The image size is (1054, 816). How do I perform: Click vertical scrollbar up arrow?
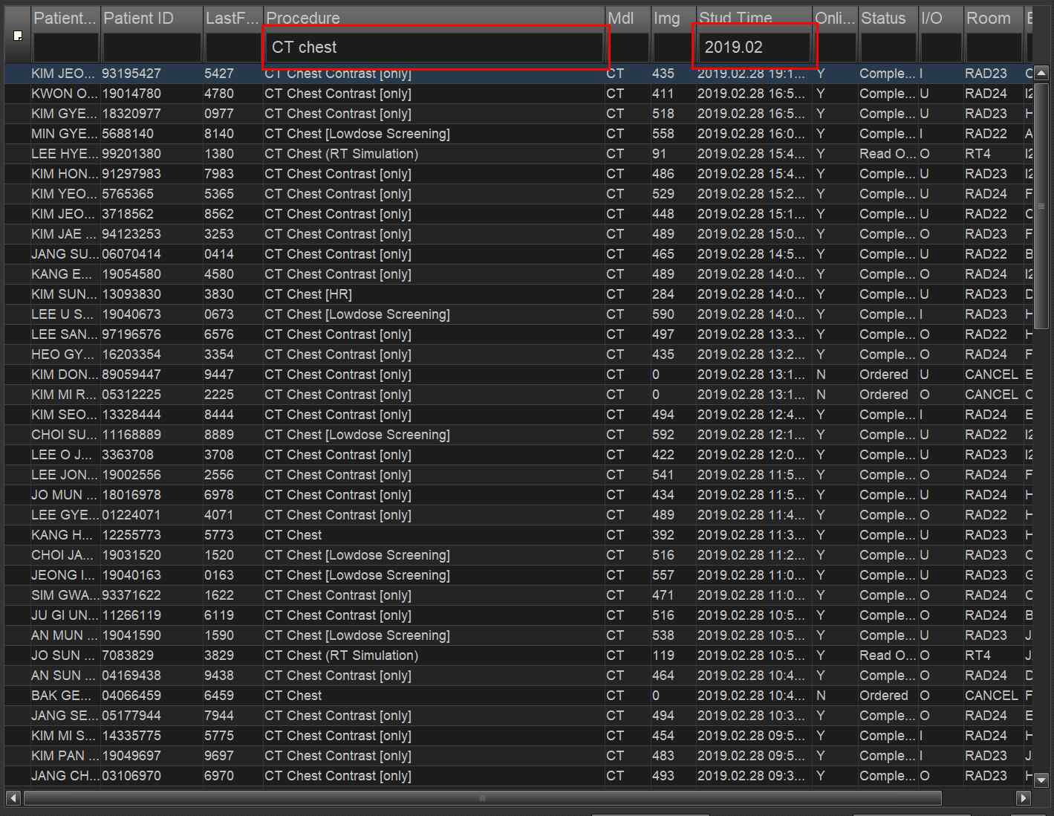tap(1041, 73)
